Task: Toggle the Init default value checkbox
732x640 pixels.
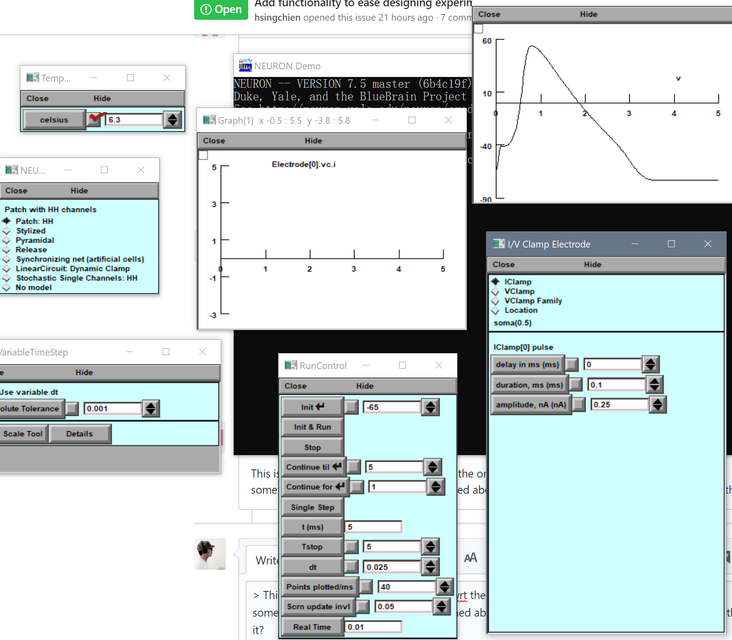Action: tap(352, 407)
